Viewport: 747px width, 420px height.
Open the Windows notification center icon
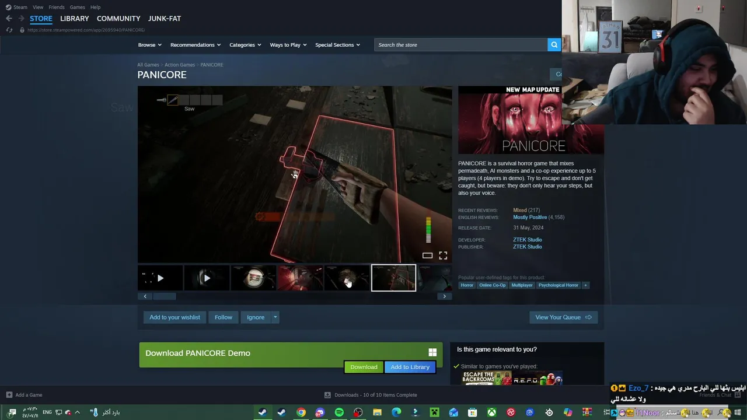click(x=12, y=412)
